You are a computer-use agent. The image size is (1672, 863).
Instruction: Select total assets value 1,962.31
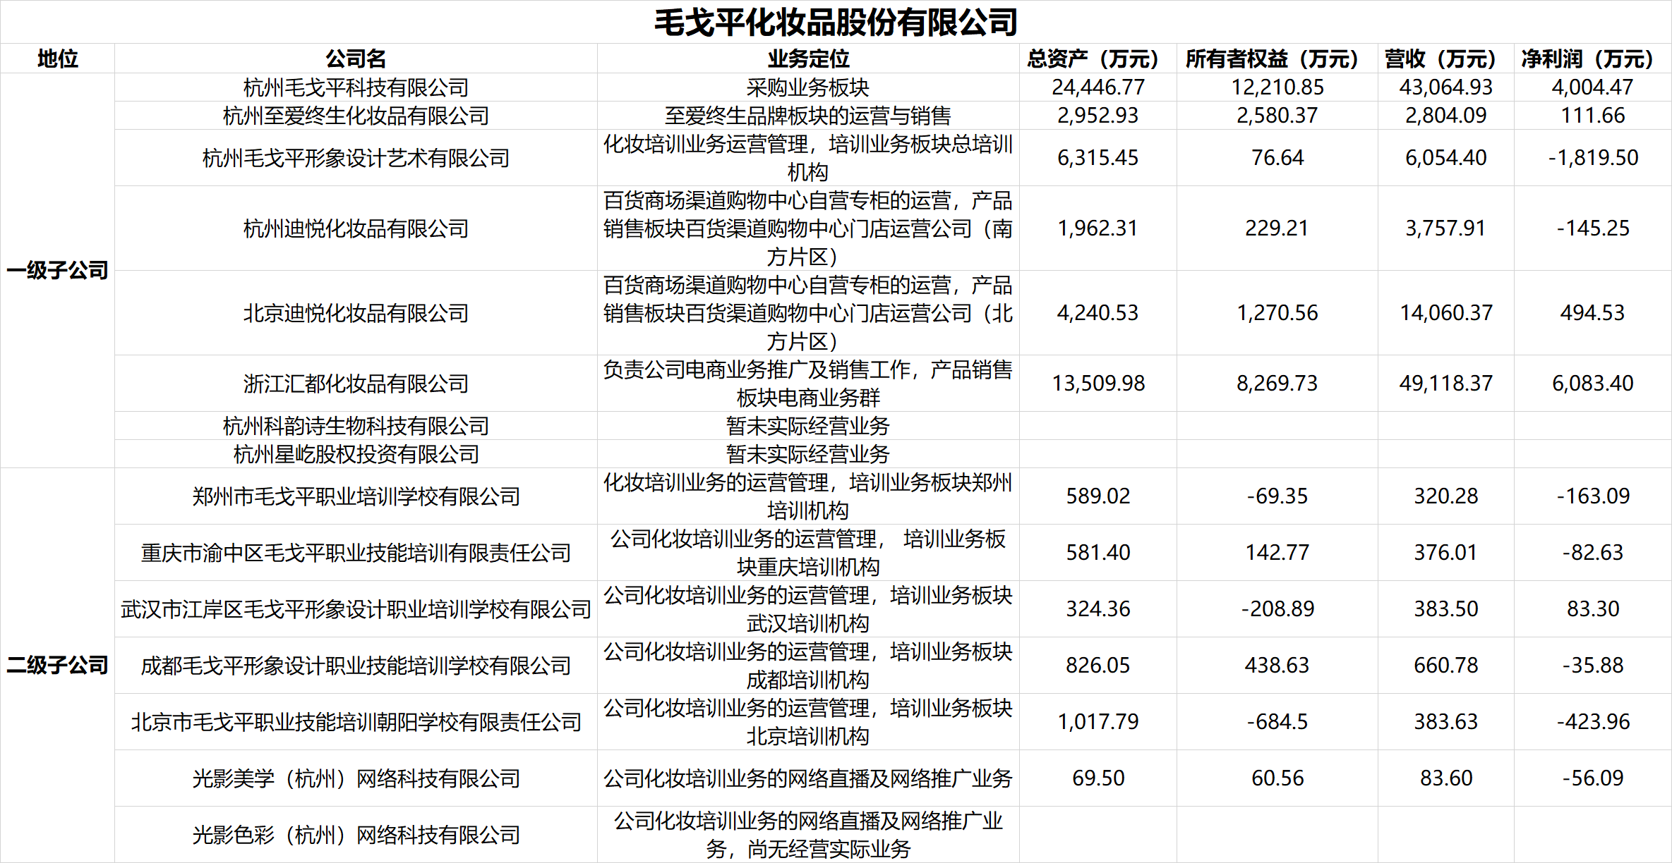1097,228
